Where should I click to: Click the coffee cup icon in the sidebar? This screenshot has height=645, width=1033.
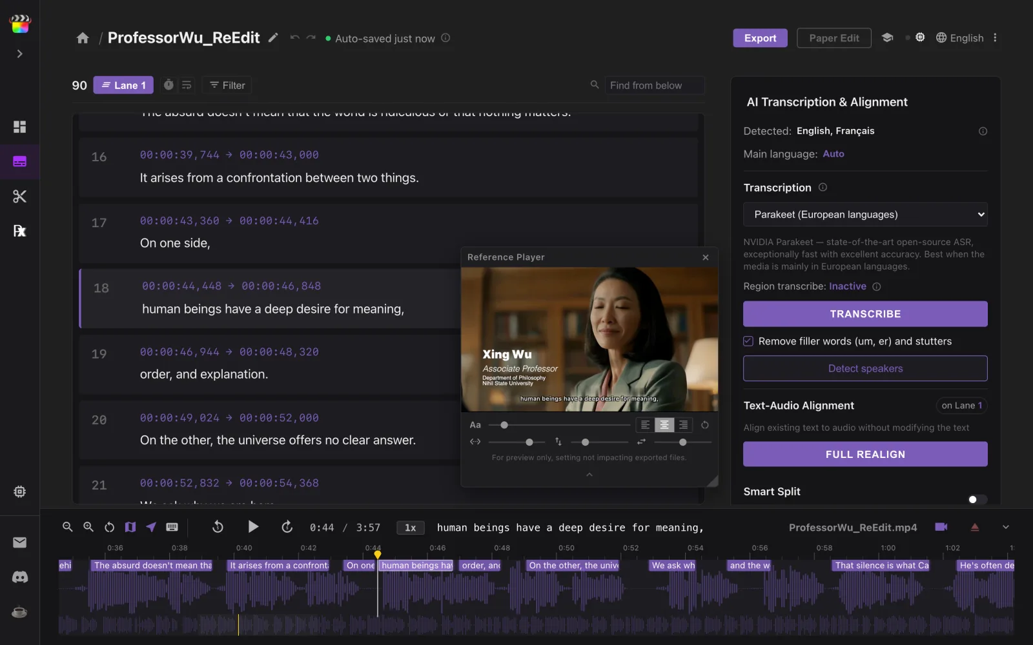[x=19, y=611]
